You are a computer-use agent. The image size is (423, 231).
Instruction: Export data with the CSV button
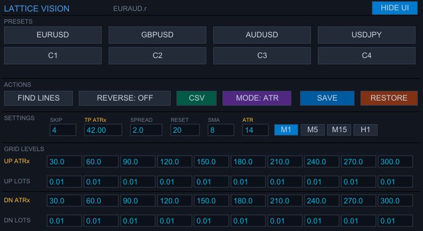point(197,98)
